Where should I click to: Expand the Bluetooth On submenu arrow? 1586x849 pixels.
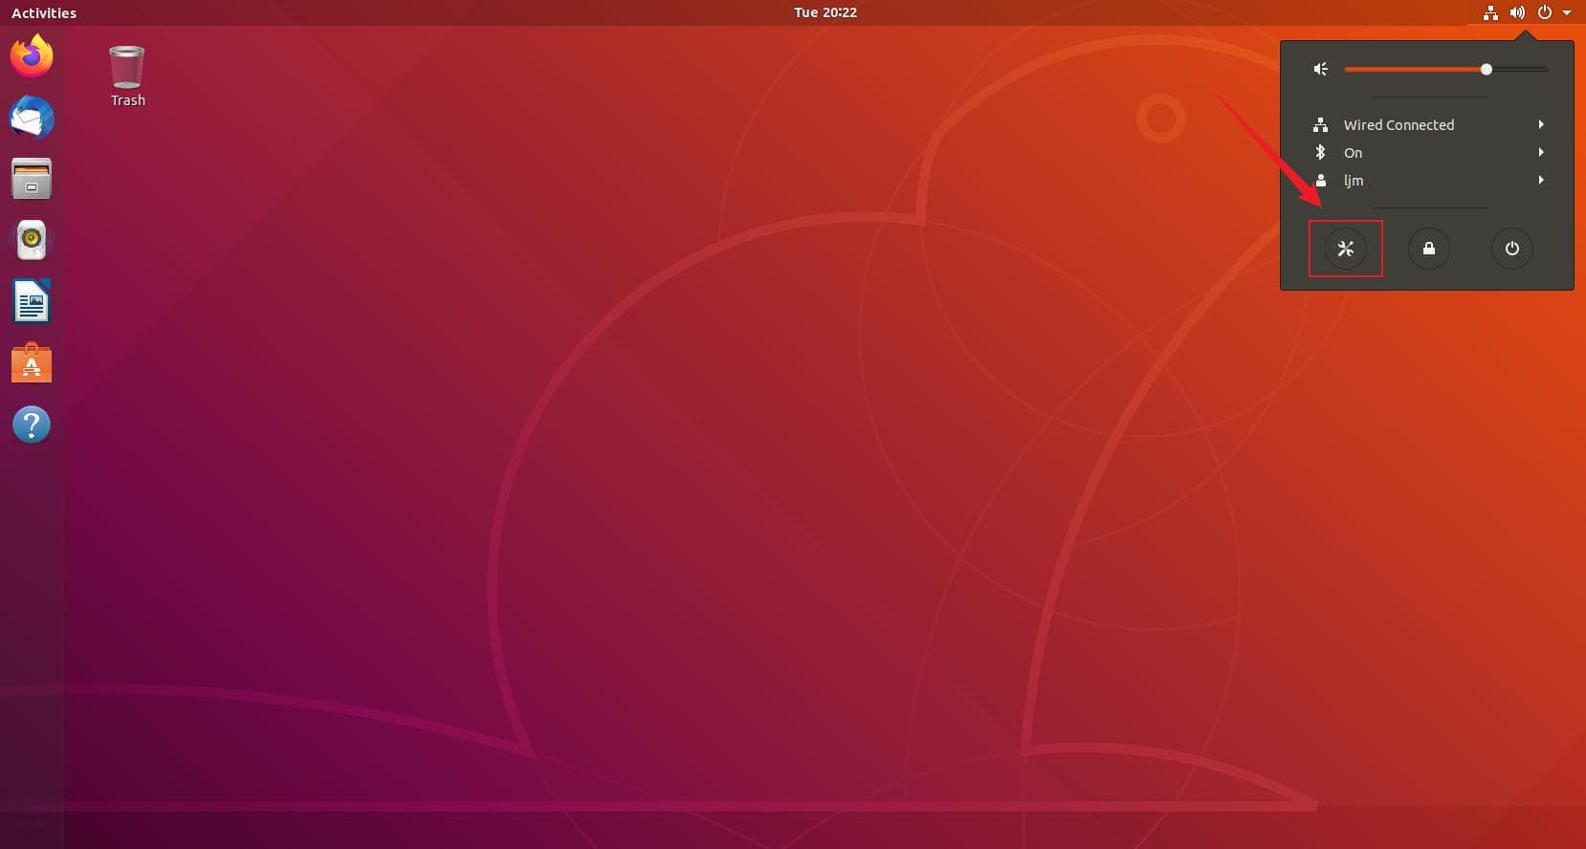[x=1541, y=152]
